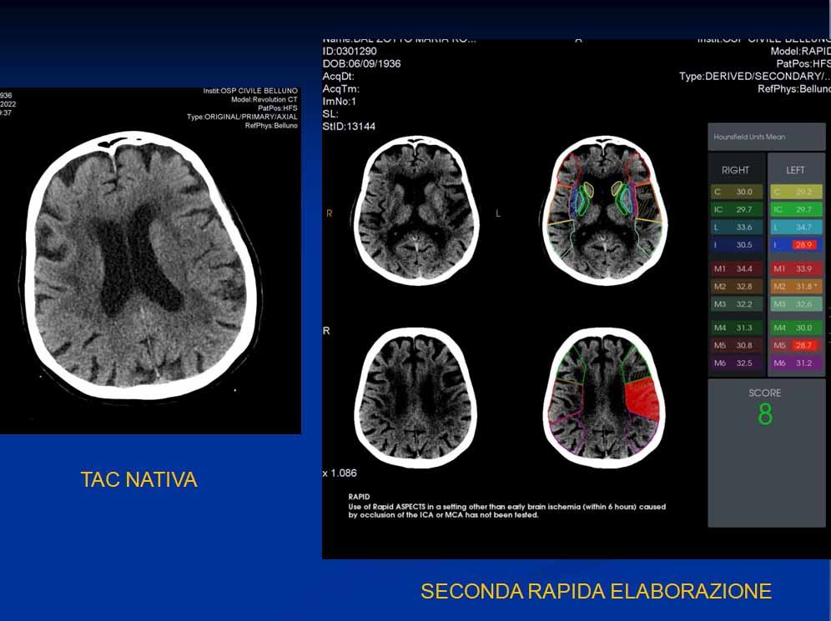This screenshot has width=831, height=621.
Task: Click the SECONDA RAPIDA ELABORAZIONE caption
Action: point(596,592)
